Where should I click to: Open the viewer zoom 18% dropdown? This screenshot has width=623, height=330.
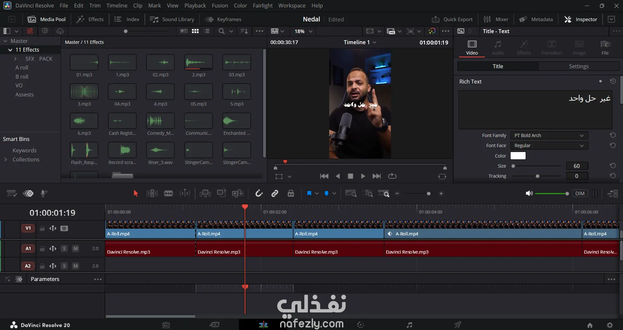pyautogui.click(x=304, y=31)
